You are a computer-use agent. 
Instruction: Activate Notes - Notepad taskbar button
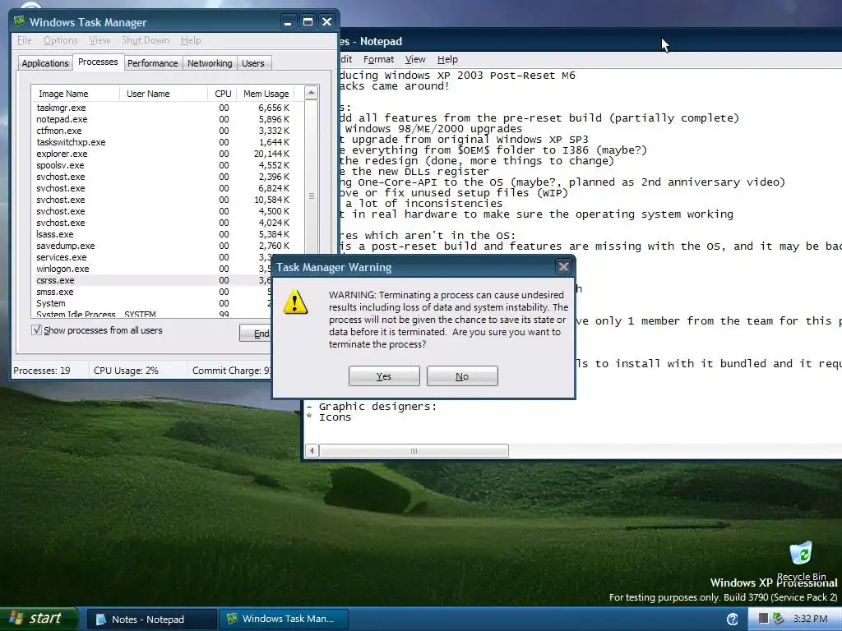point(152,619)
